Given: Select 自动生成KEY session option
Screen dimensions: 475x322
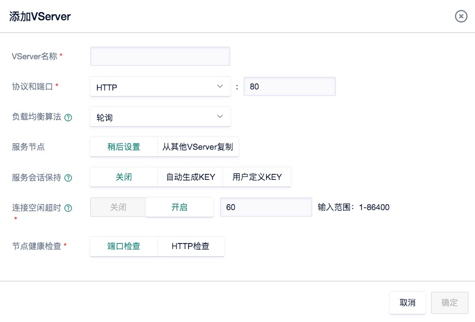Looking at the screenshot, I should [190, 177].
